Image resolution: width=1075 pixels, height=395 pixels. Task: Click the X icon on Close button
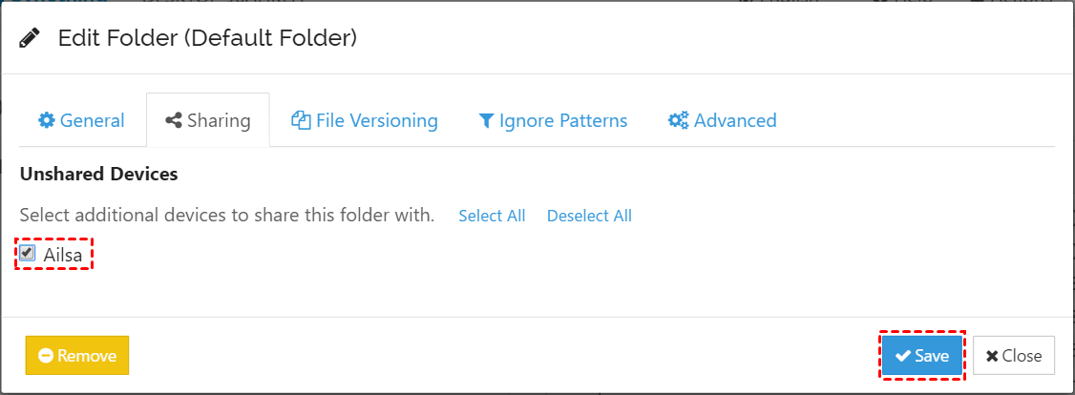(x=992, y=356)
